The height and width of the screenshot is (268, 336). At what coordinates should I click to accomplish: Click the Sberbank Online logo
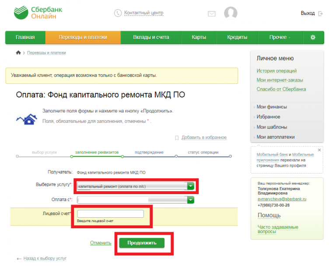pos(39,14)
